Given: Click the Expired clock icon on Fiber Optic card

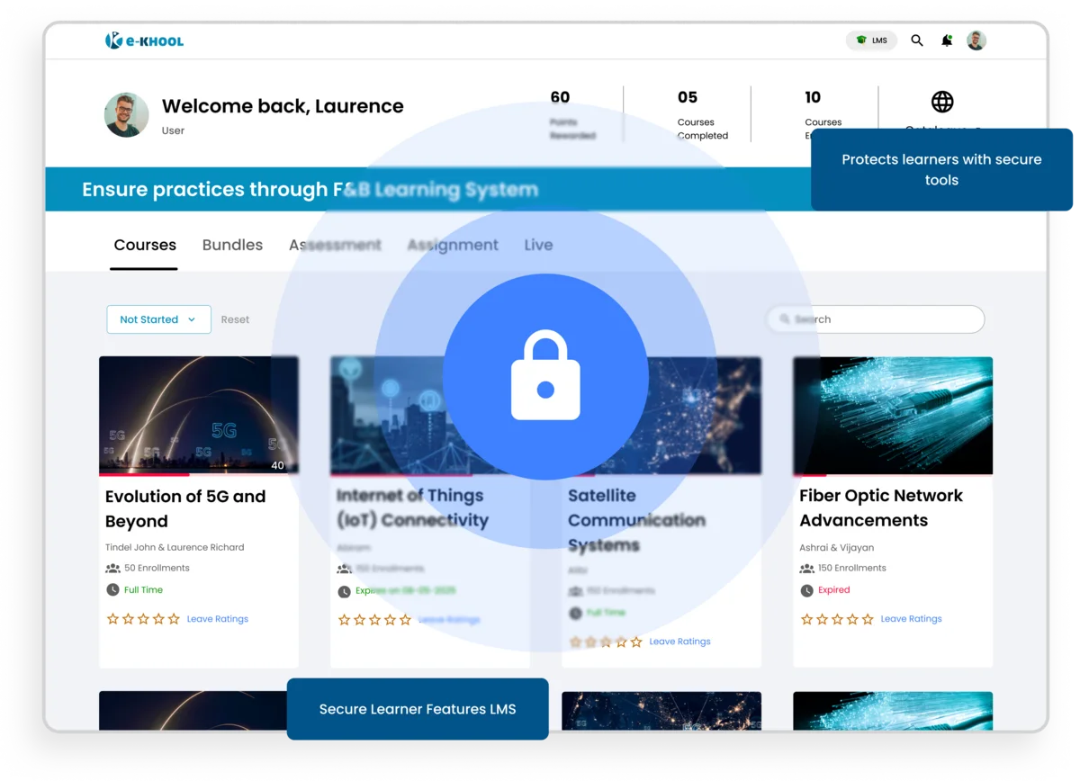Looking at the screenshot, I should [806, 589].
